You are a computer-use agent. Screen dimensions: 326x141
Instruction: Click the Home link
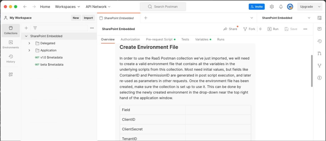coord(45,7)
